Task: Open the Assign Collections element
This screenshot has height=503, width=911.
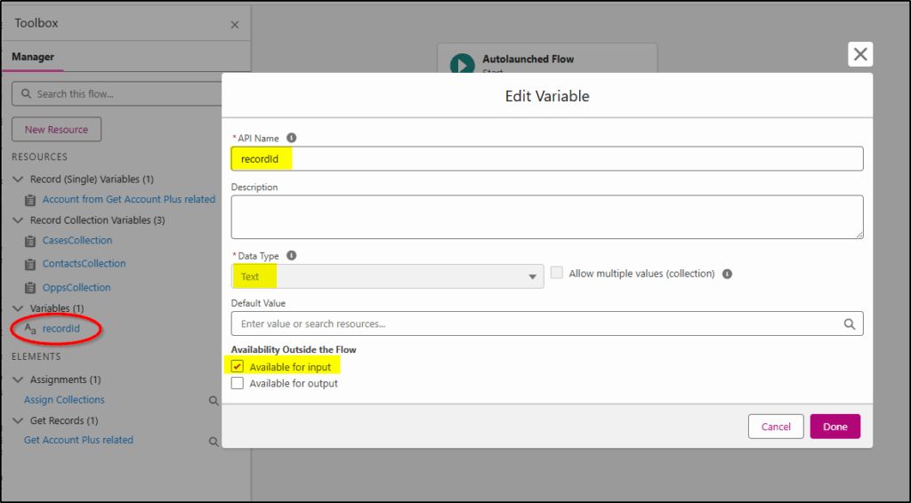Action: [64, 400]
